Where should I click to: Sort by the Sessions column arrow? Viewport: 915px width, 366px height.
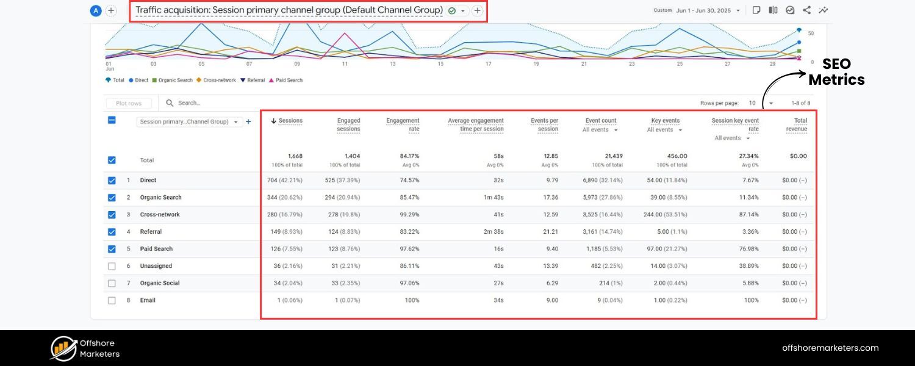[273, 120]
